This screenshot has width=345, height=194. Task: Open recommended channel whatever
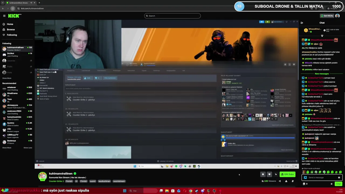(17, 88)
